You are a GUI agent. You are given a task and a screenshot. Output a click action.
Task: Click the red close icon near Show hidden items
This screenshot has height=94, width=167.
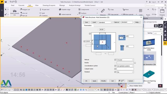coord(160,86)
